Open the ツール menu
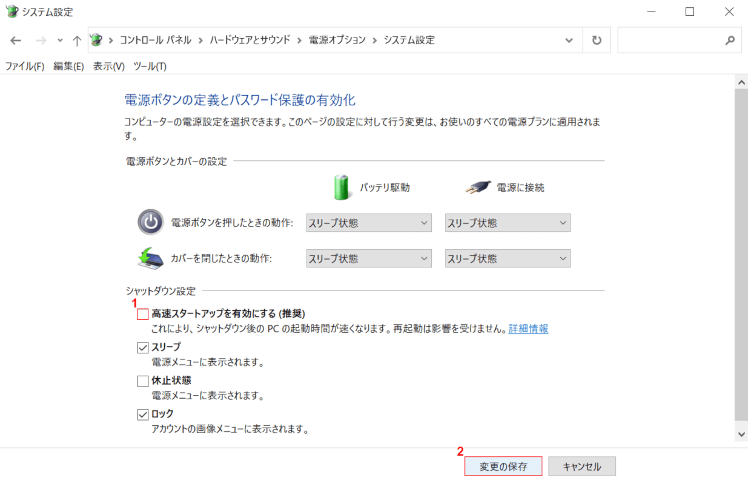 pos(150,67)
